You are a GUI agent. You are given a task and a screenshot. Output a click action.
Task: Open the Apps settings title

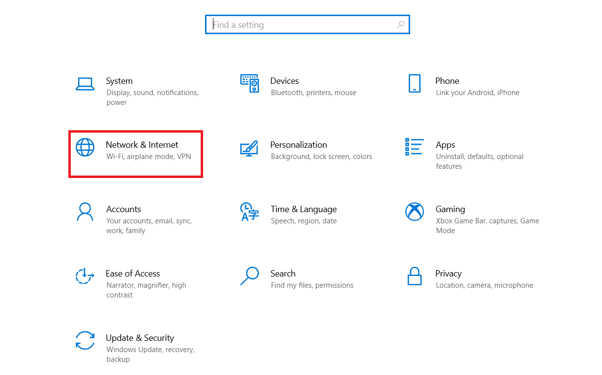[x=445, y=145]
